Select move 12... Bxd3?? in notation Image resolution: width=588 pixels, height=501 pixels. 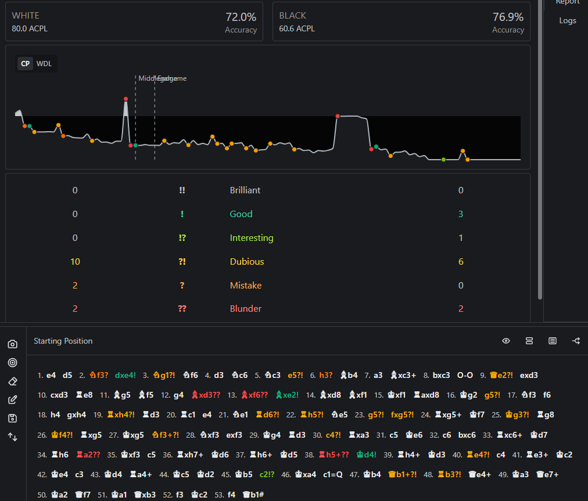click(x=206, y=395)
